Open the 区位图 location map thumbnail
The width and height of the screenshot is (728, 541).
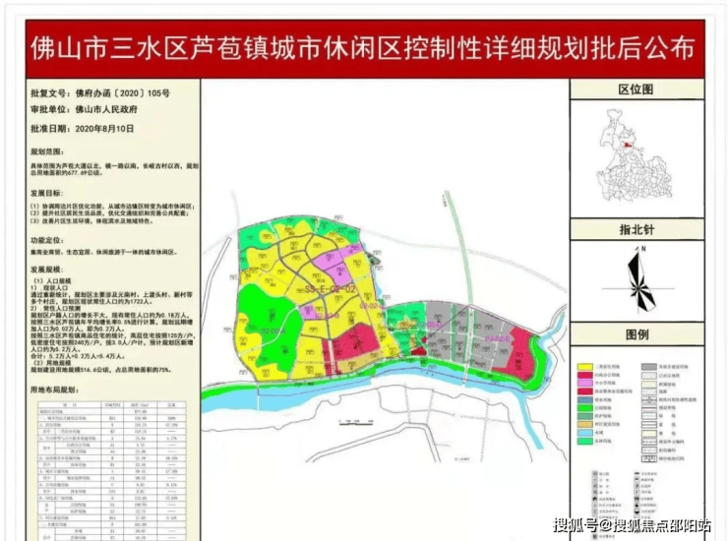pyautogui.click(x=635, y=157)
